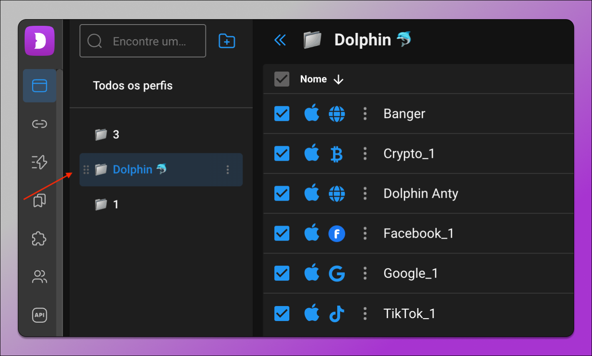Select the Dolphin folder in list
This screenshot has width=592, height=356.
pos(161,169)
